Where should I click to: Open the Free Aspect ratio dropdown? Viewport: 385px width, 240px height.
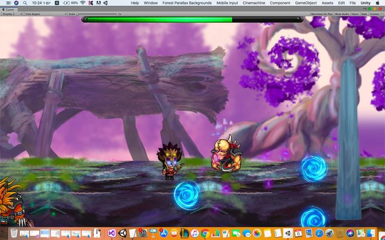(x=46, y=14)
